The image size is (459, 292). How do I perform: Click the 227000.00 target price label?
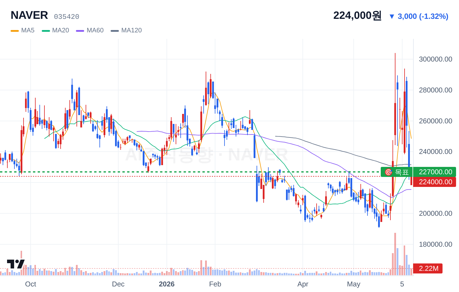[x=435, y=172]
